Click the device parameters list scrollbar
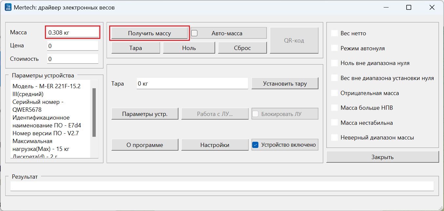Viewport: 444px width, 211px height. coord(94,112)
